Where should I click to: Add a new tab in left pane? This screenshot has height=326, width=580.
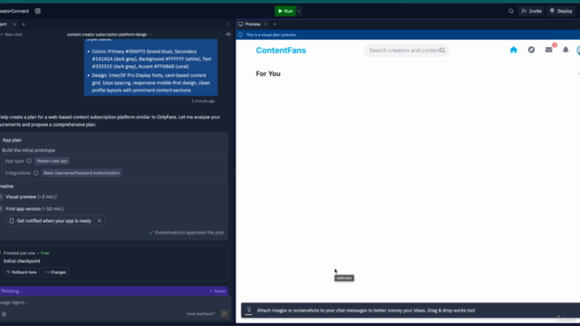(x=24, y=24)
